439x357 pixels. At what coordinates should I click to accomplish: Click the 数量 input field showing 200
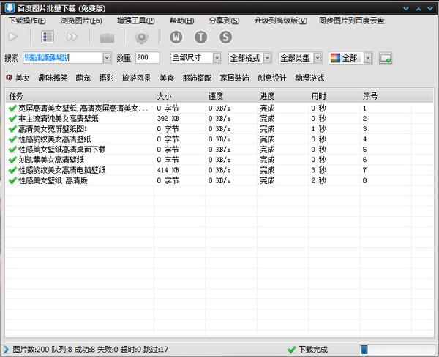(148, 58)
